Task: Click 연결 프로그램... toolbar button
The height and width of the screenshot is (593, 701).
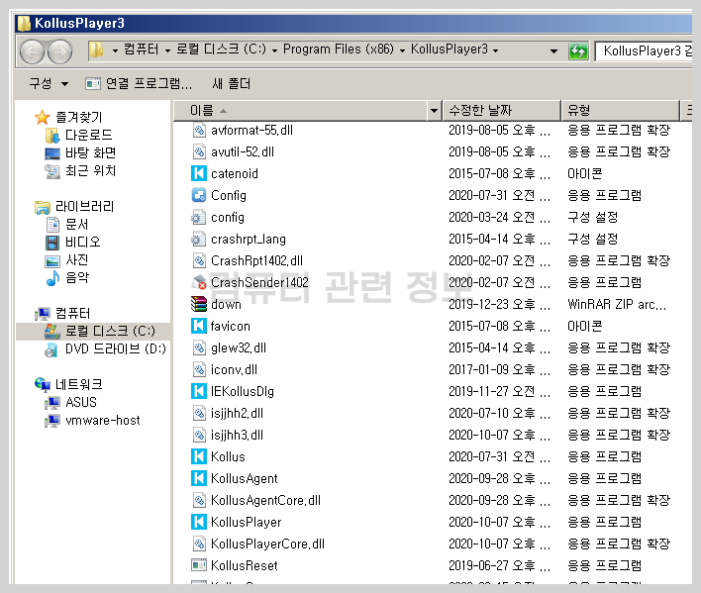Action: [x=139, y=83]
